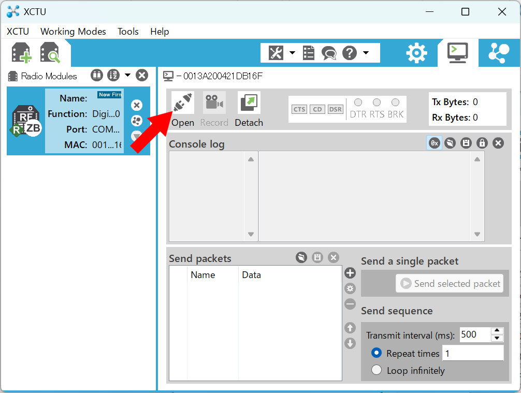
Task: Switch to Network working mode icon
Action: 498,53
